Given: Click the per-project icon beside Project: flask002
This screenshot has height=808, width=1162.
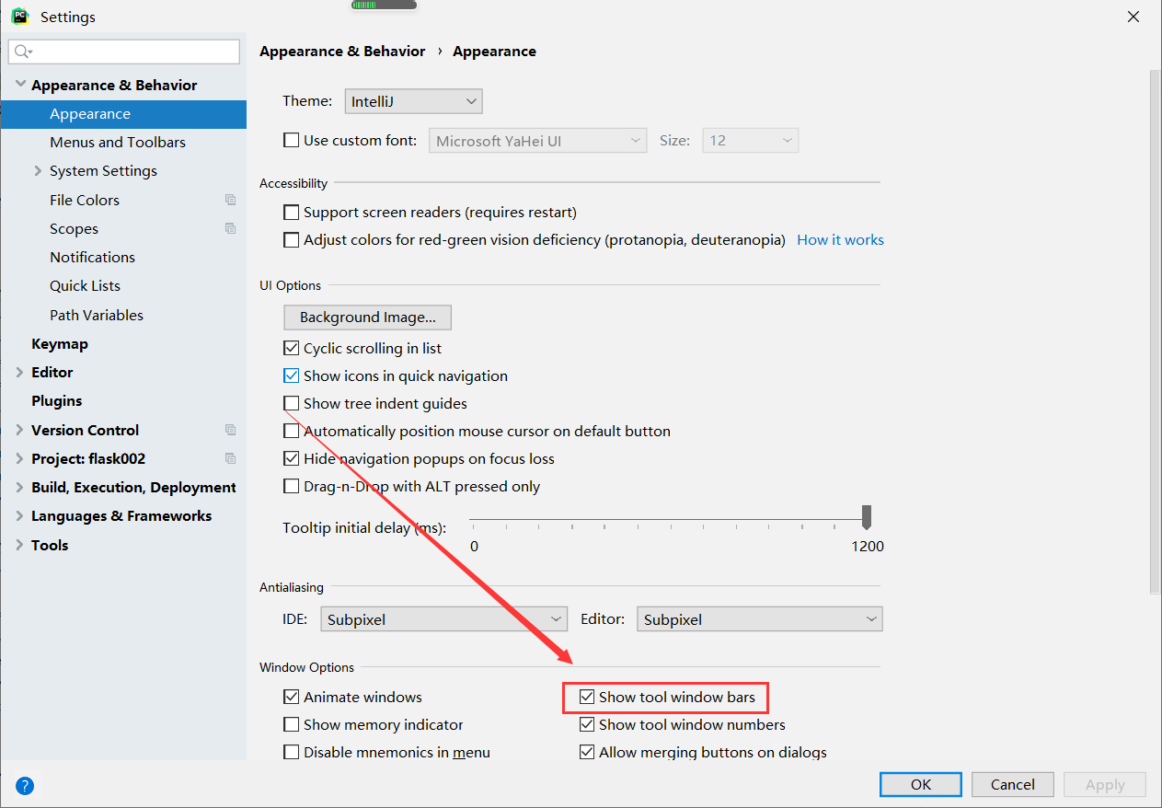Looking at the screenshot, I should (229, 458).
